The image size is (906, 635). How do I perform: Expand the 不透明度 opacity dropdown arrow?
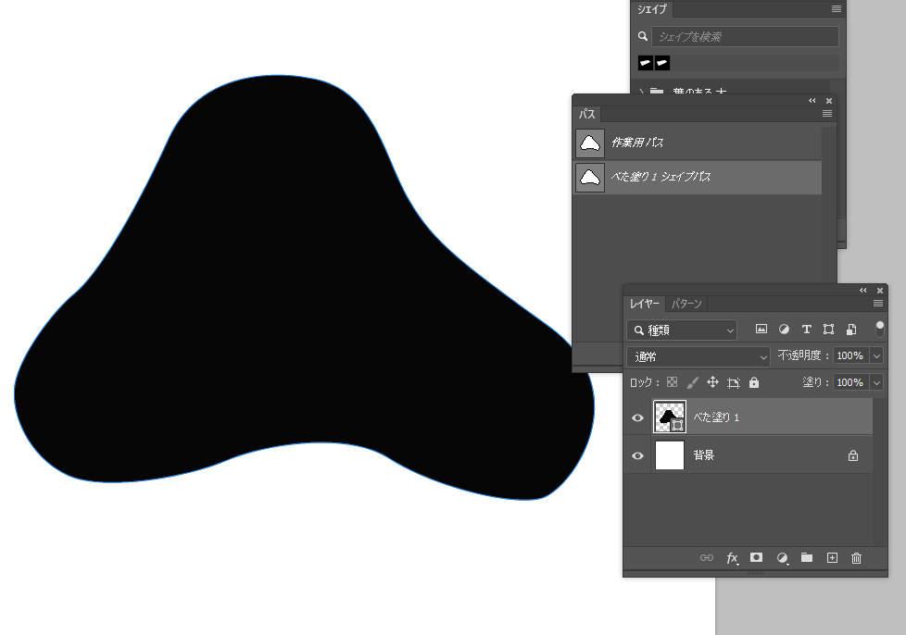[876, 356]
